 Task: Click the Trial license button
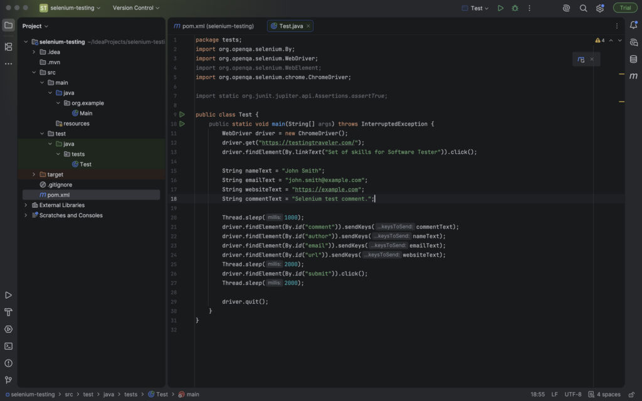pos(625,8)
